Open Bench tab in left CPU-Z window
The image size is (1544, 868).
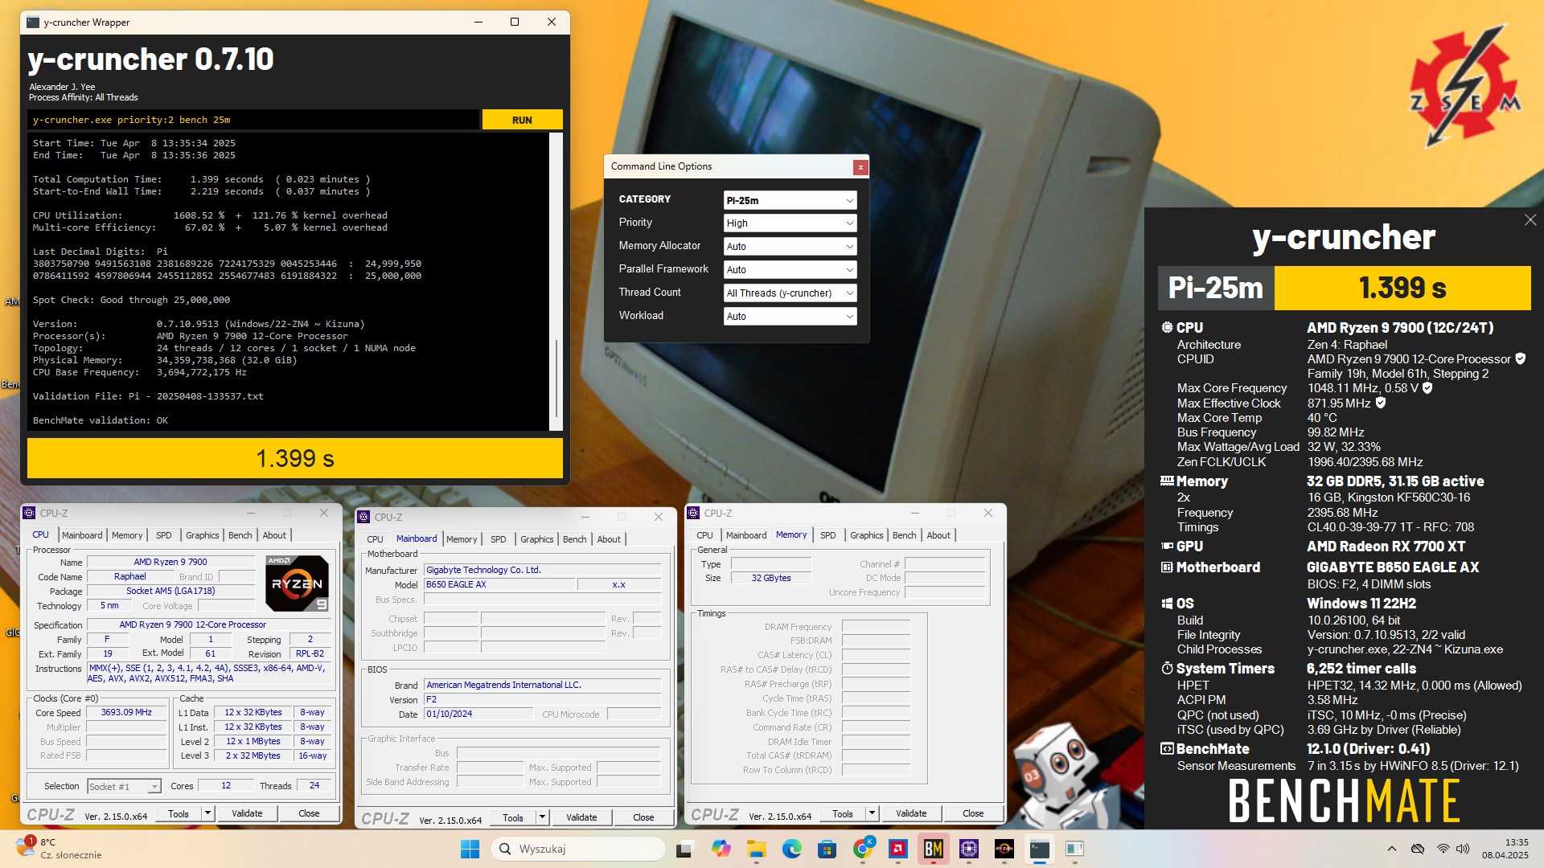pos(240,535)
